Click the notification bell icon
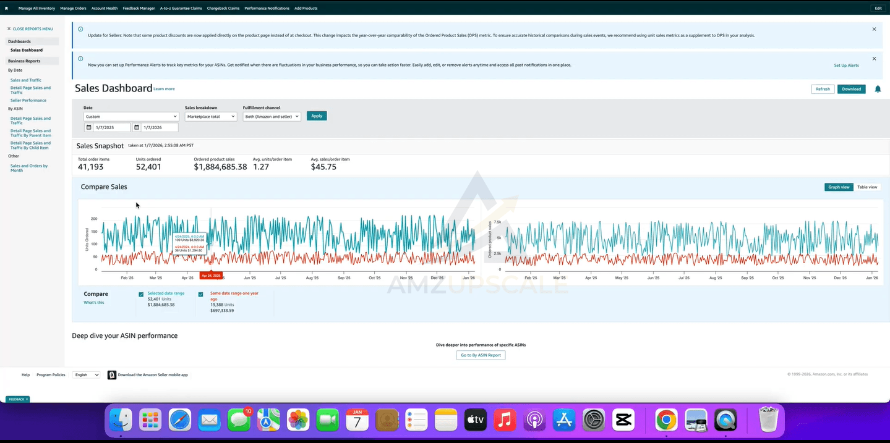Viewport: 890px width, 443px height. click(878, 89)
